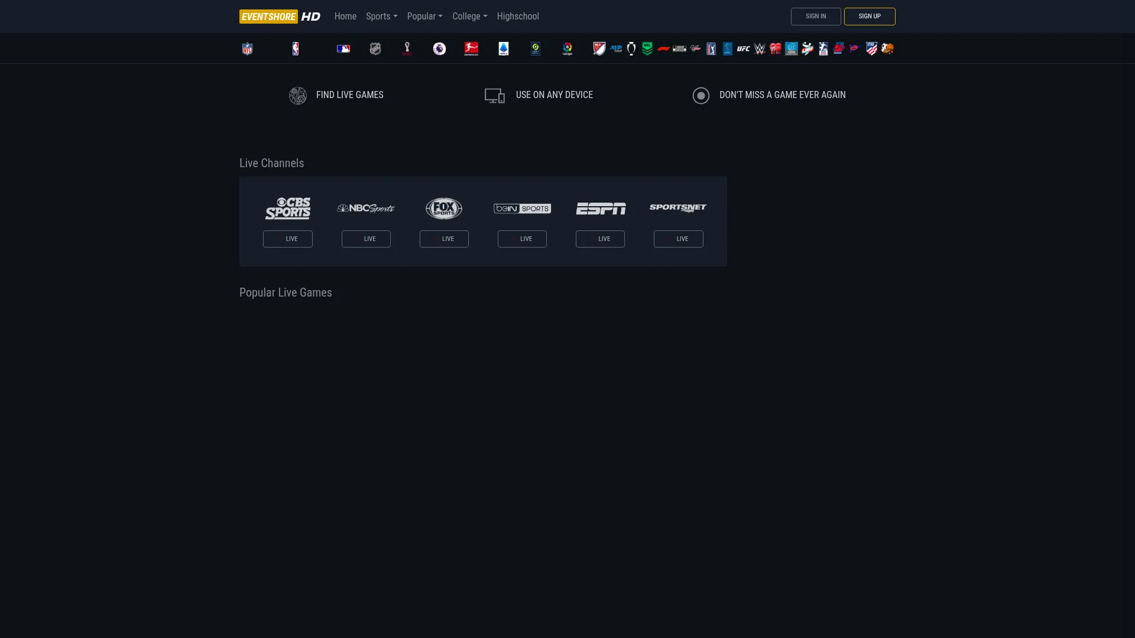Open the UFC icon
The width and height of the screenshot is (1135, 638).
pyautogui.click(x=744, y=48)
